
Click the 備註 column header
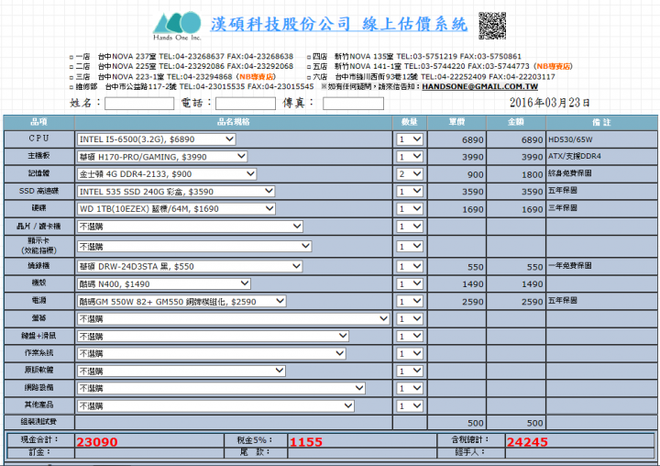tap(601, 122)
